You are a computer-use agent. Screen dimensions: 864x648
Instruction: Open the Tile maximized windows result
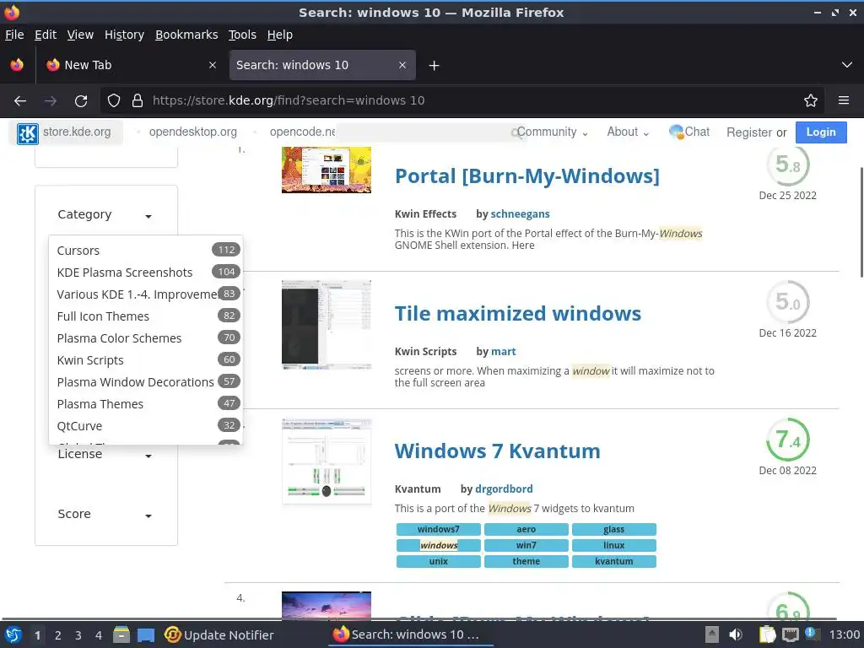coord(518,314)
